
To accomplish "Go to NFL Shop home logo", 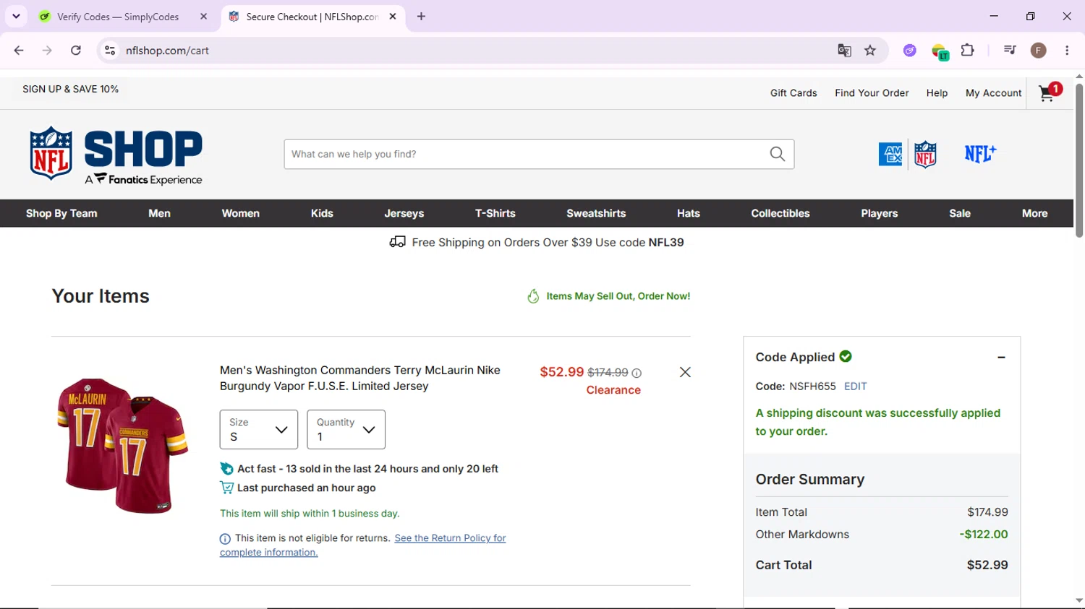I will click(116, 155).
